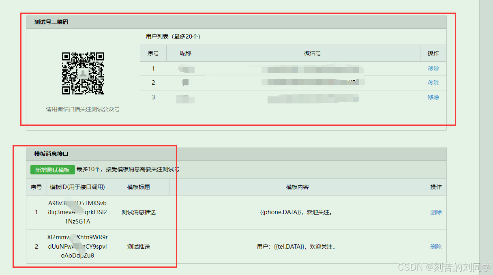
Task: Click the 模板标题 column header
Action: [139, 187]
